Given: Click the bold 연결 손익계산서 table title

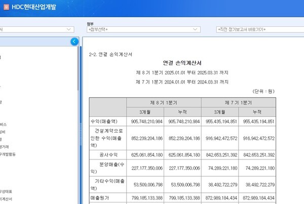Looking at the screenshot, I should [182, 63].
